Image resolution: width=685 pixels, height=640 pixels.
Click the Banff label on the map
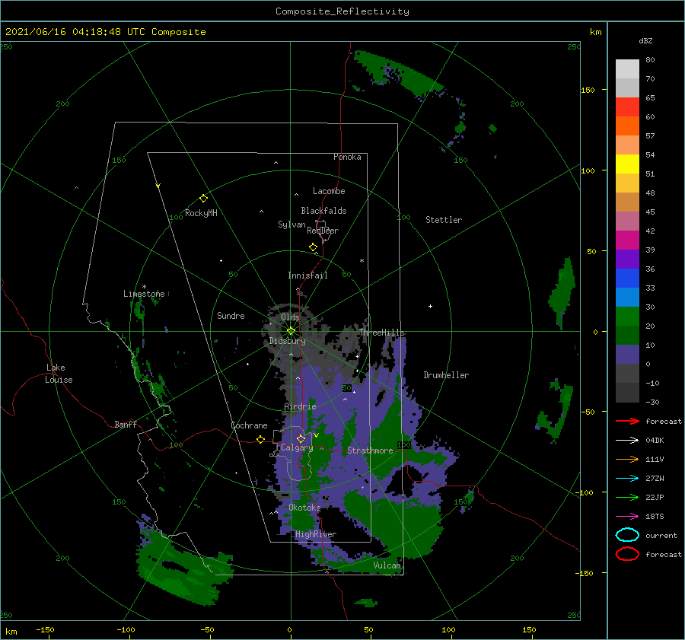coord(126,424)
